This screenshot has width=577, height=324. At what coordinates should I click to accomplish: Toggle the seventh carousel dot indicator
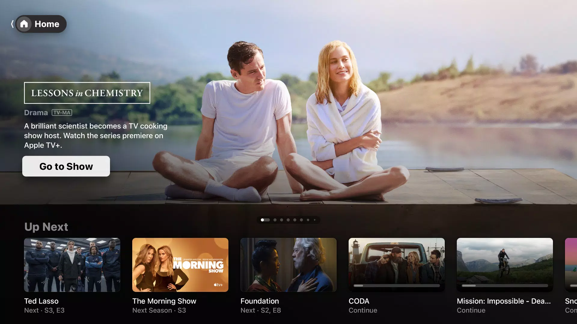[x=302, y=220]
